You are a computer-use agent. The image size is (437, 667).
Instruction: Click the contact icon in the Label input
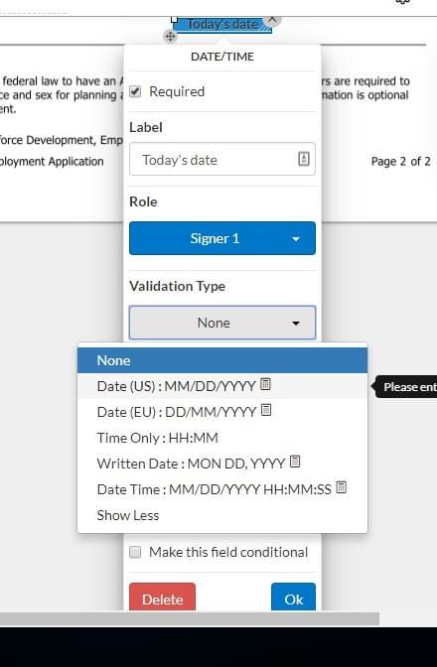tap(303, 159)
